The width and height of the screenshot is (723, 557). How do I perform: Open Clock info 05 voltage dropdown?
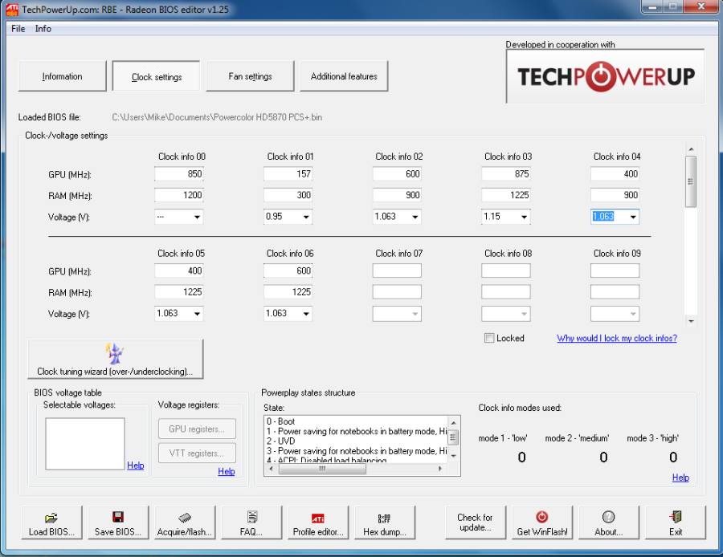point(197,314)
